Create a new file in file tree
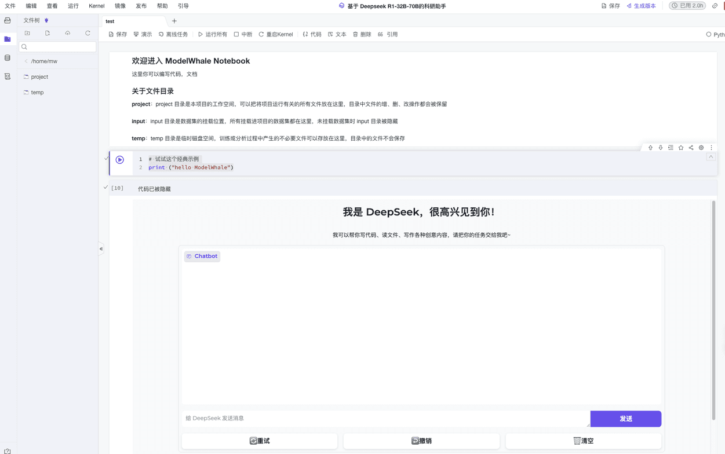 pos(48,33)
